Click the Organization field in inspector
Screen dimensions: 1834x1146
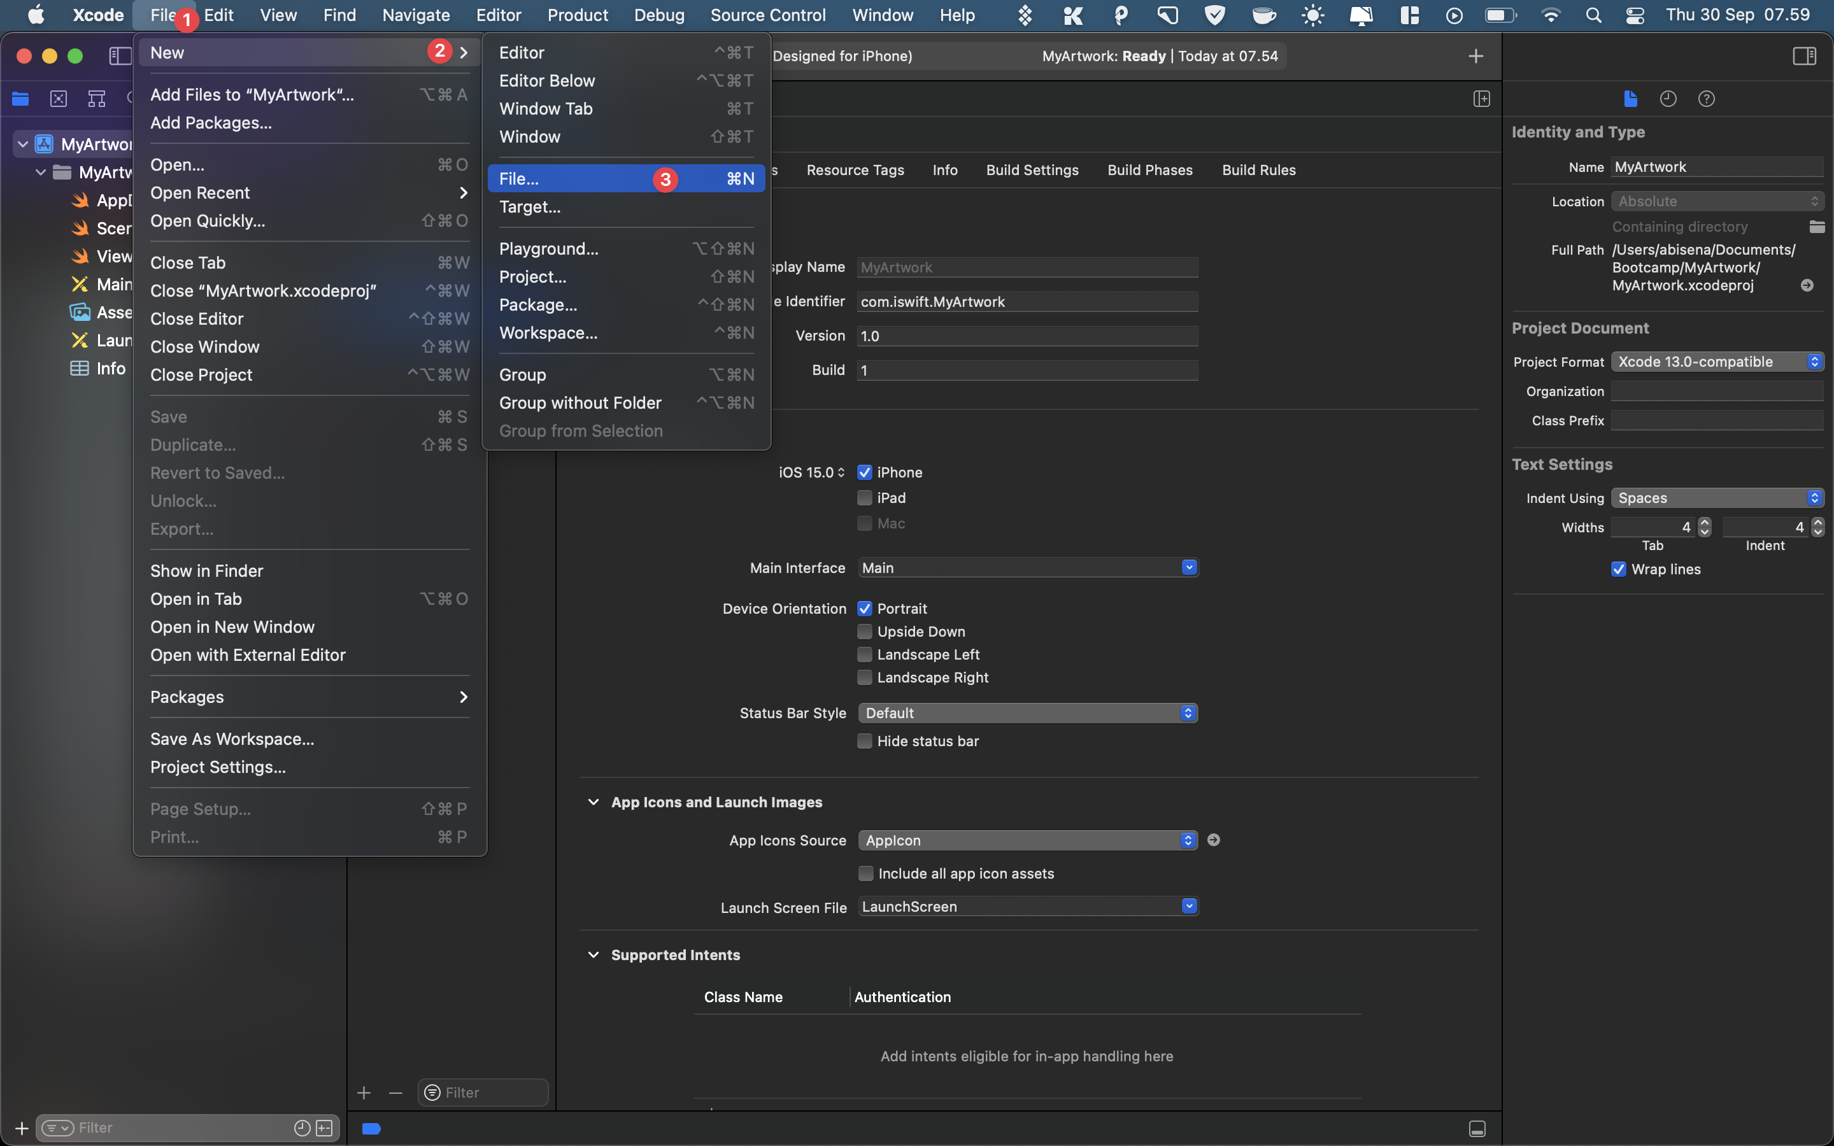[x=1717, y=391]
